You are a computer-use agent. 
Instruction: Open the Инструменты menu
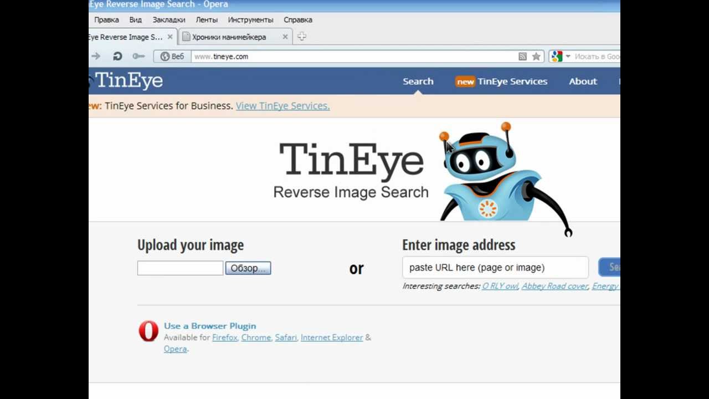click(250, 19)
